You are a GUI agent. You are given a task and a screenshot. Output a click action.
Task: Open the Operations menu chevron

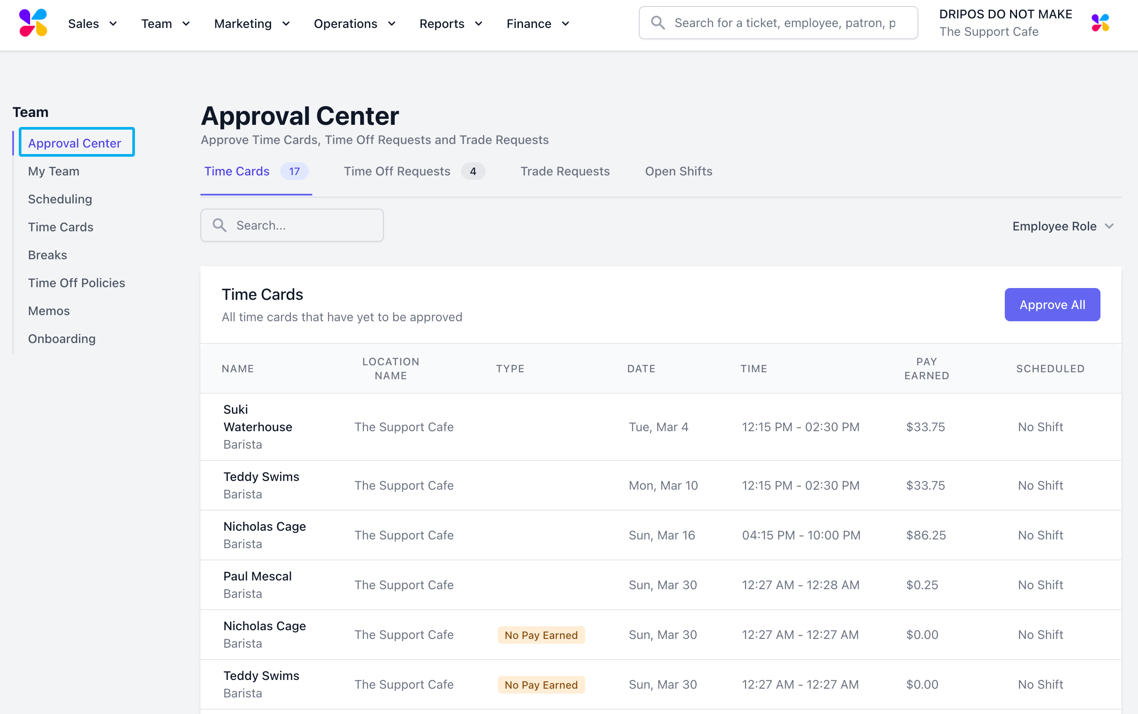pyautogui.click(x=391, y=24)
